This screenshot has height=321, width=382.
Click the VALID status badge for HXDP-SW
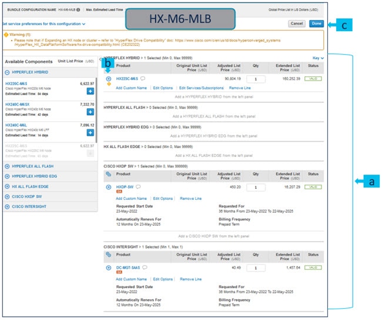coord(313,187)
